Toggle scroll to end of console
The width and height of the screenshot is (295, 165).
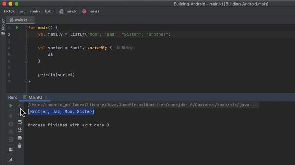pyautogui.click(x=19, y=130)
